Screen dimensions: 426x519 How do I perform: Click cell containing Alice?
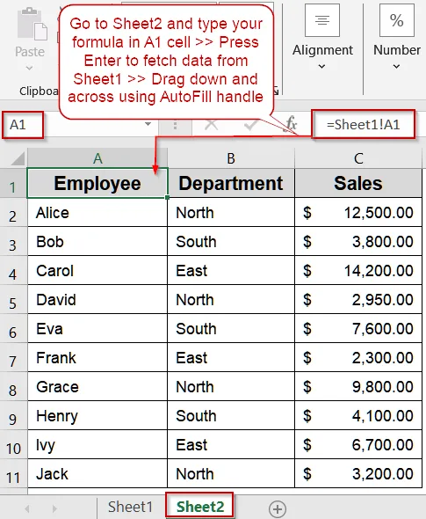tap(97, 213)
